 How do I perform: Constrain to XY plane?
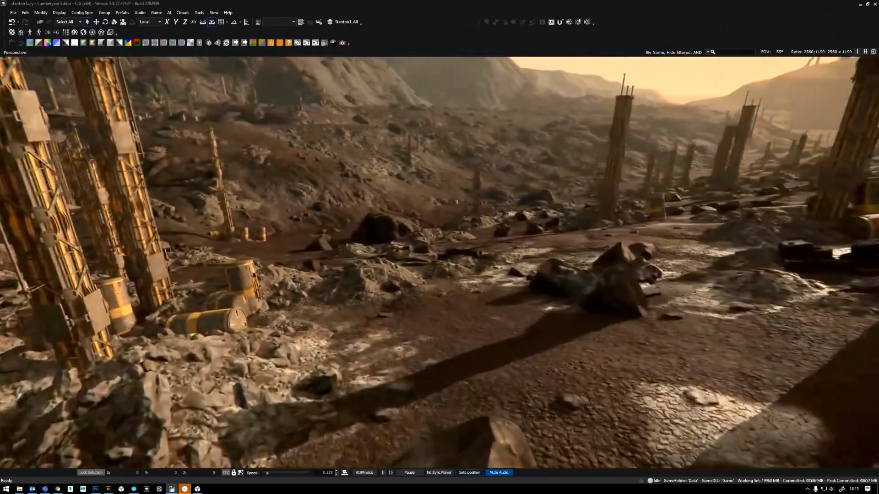pos(194,22)
